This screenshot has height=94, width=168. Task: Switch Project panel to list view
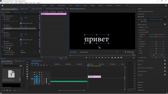click(x=4, y=90)
